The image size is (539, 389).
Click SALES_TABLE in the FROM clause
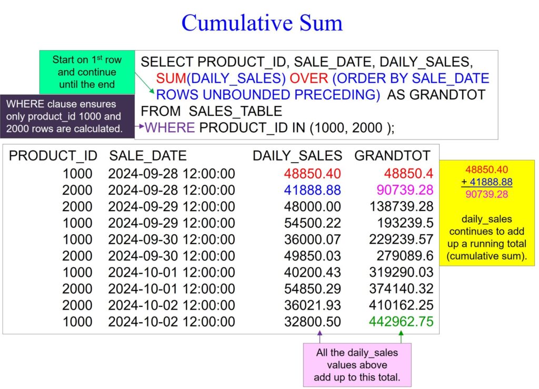(235, 111)
